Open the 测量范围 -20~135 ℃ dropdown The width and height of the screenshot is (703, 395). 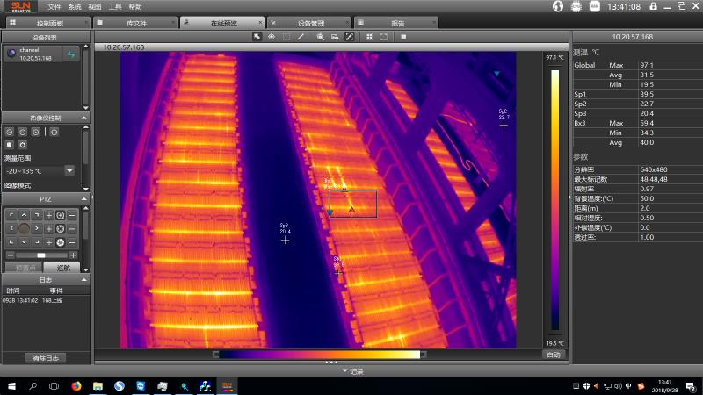coord(69,171)
